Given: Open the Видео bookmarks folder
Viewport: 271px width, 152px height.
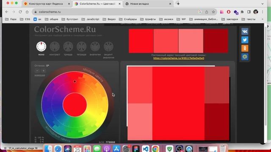Looking at the screenshot, I should point(109,19).
